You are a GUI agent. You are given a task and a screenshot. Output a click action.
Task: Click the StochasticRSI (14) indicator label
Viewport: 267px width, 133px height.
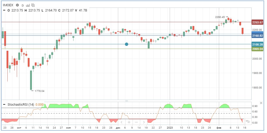coord(21,105)
